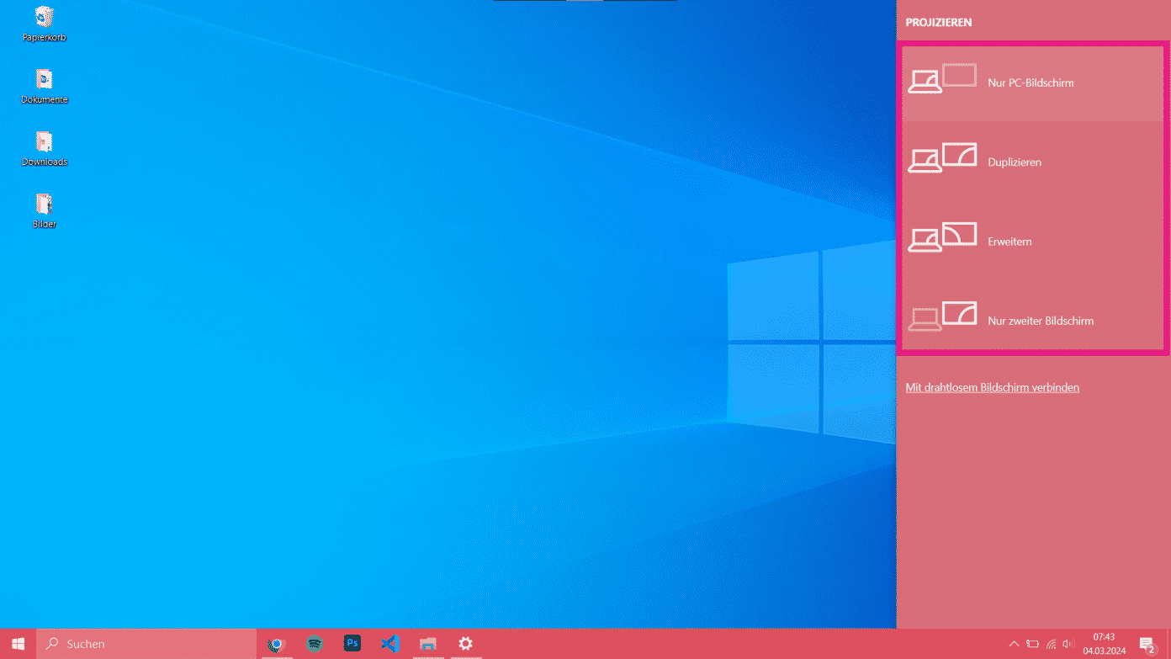Image resolution: width=1171 pixels, height=659 pixels.
Task: Select the Dokumente desktop icon
Action: (45, 87)
